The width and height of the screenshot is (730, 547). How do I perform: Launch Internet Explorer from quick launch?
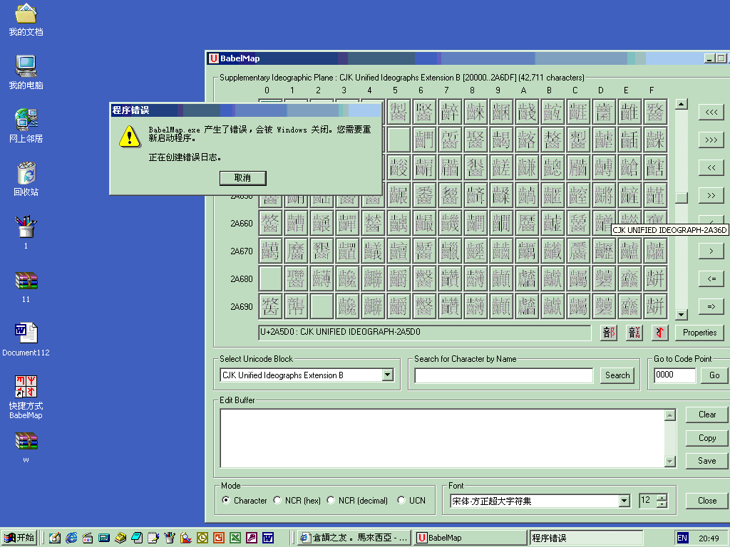(71, 538)
